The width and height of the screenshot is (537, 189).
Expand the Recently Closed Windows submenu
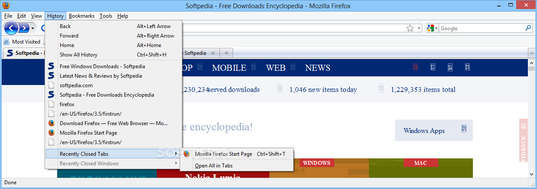click(114, 164)
